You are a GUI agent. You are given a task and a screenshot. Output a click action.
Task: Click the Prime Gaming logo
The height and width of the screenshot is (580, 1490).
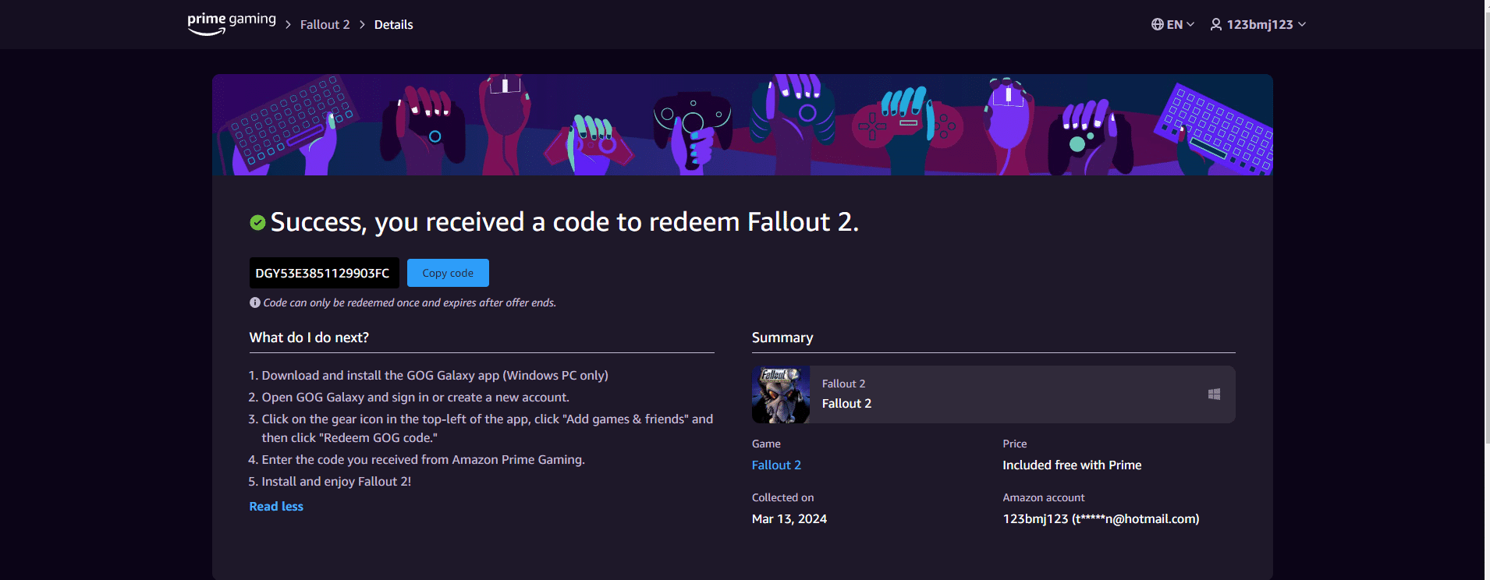(230, 23)
